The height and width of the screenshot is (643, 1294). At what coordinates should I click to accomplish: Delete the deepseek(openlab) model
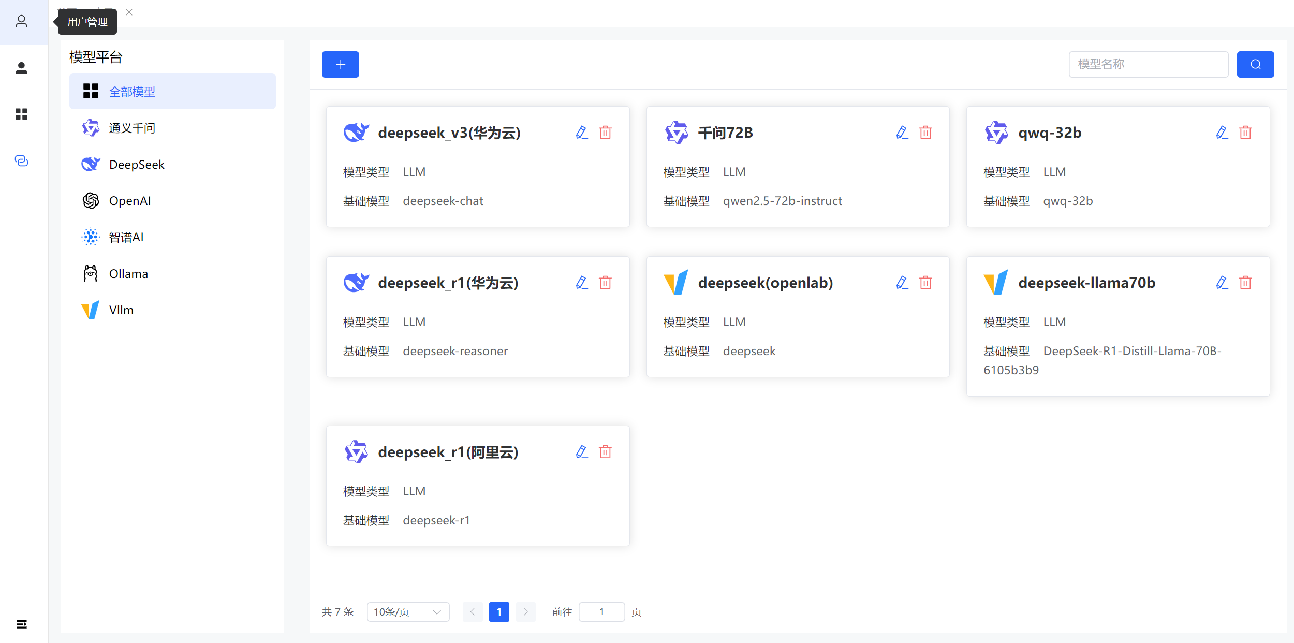coord(925,283)
